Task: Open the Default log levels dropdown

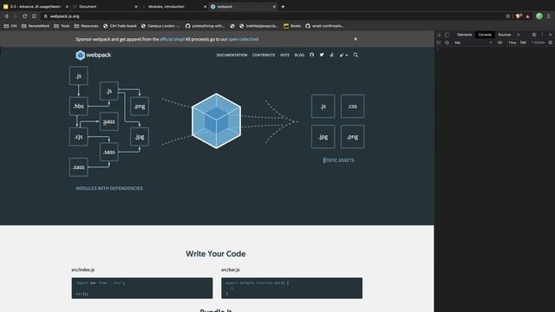Action: coord(523,42)
